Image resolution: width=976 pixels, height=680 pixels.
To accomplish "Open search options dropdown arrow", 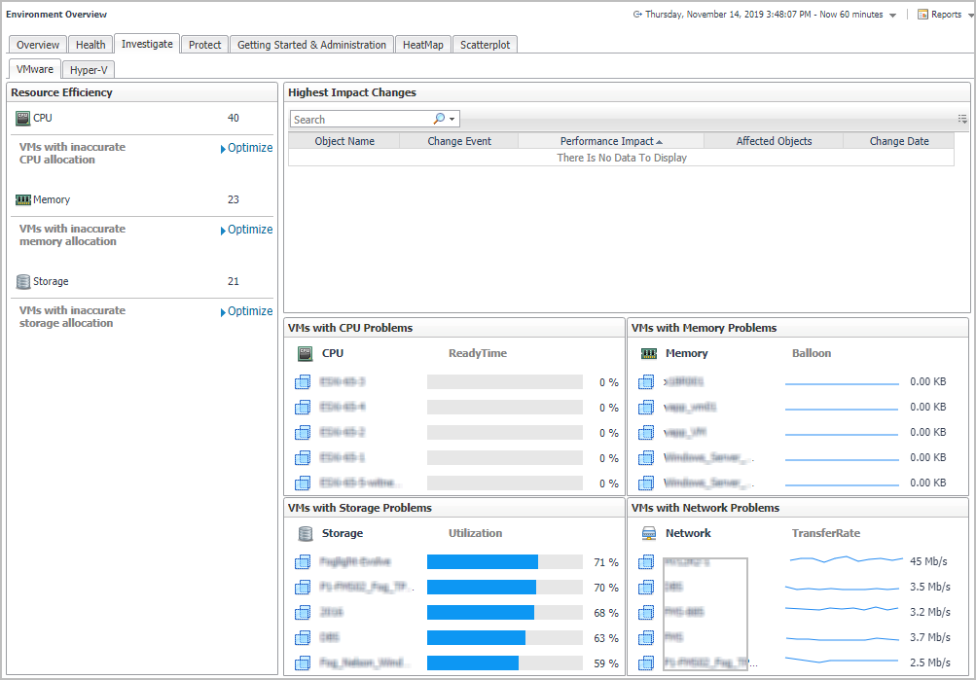I will click(452, 120).
